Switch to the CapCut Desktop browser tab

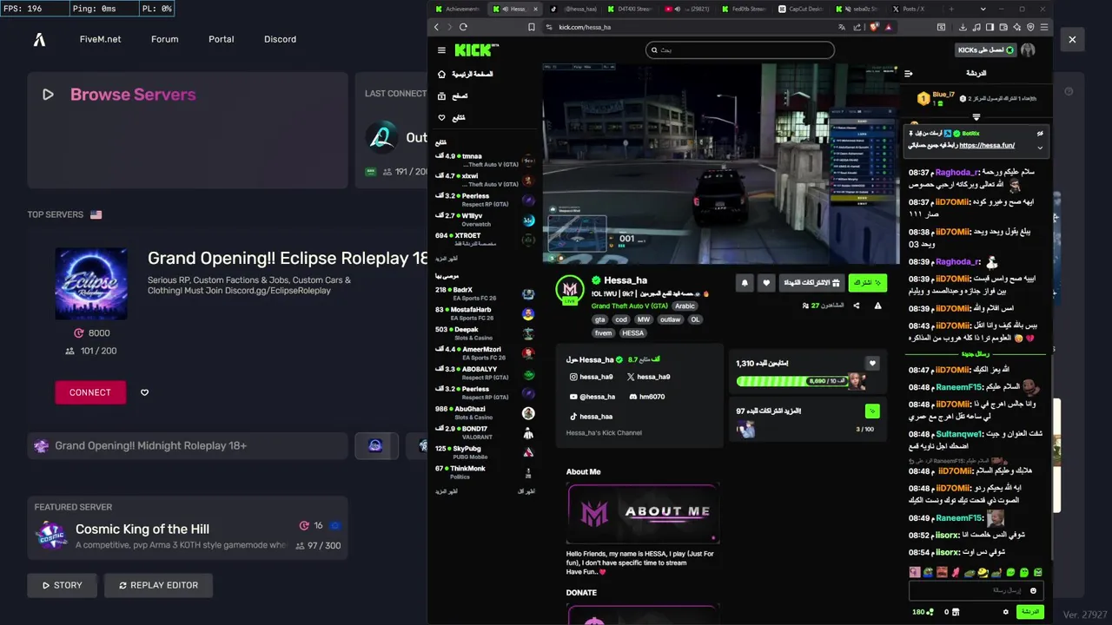pyautogui.click(x=801, y=9)
